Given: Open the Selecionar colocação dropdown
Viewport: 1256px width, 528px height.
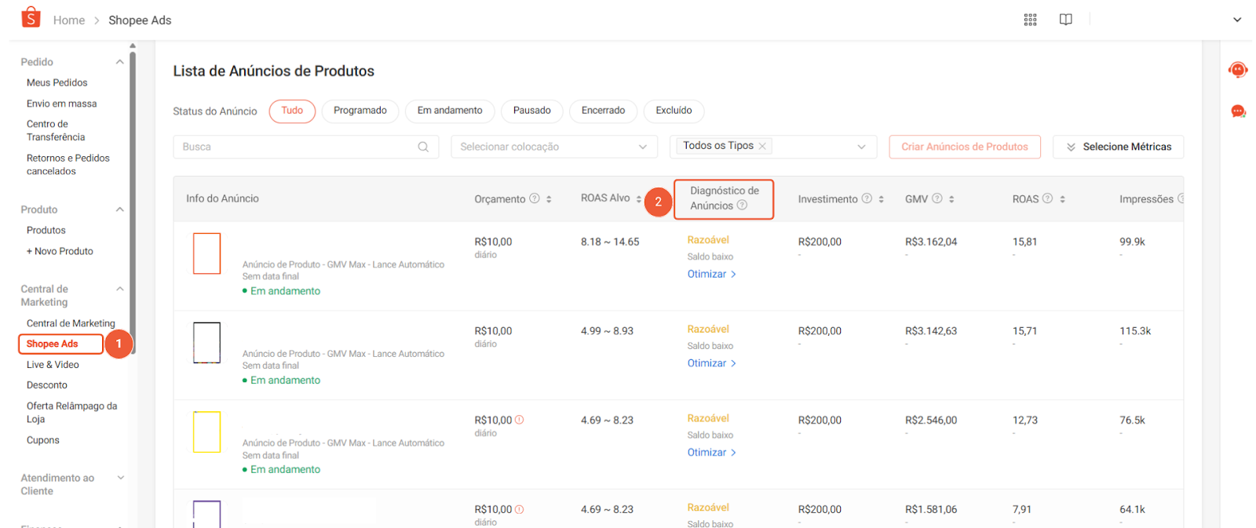Looking at the screenshot, I should 554,147.
